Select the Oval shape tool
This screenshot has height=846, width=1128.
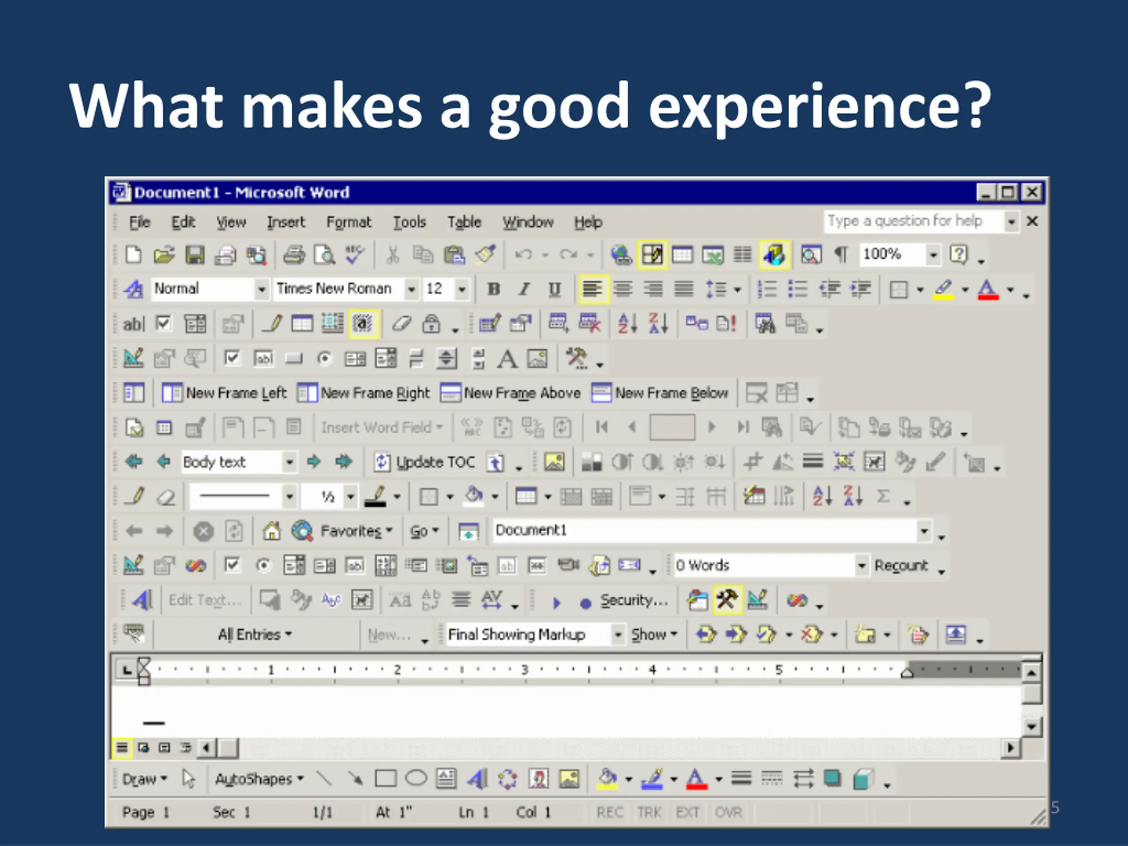pyautogui.click(x=416, y=779)
